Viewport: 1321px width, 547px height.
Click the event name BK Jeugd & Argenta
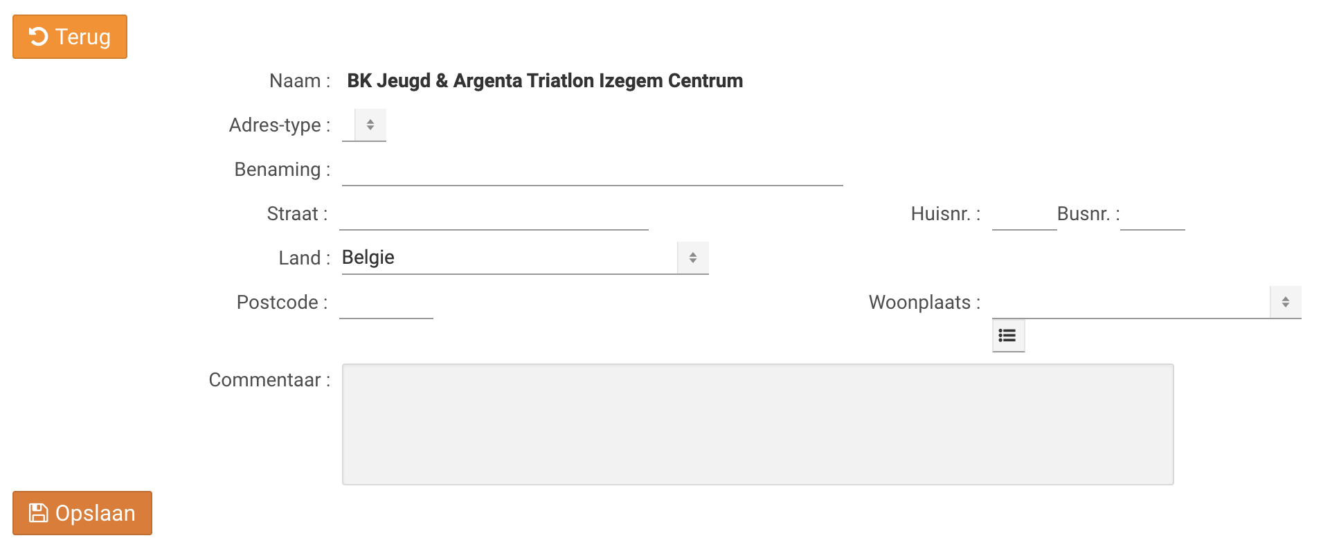(544, 81)
